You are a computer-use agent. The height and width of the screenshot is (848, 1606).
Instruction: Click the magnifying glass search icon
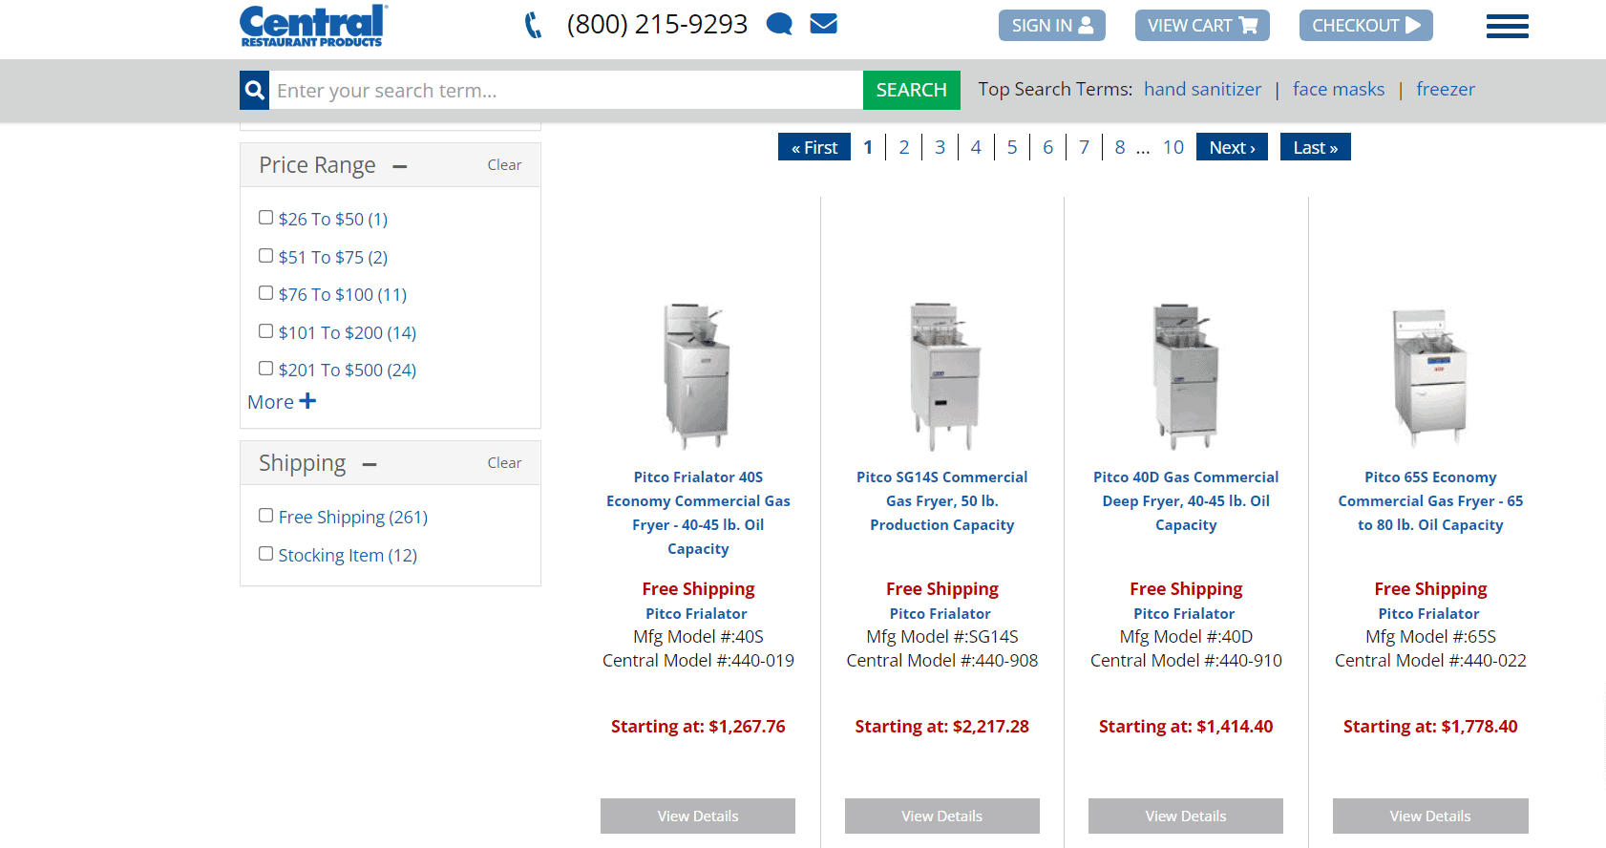click(254, 90)
